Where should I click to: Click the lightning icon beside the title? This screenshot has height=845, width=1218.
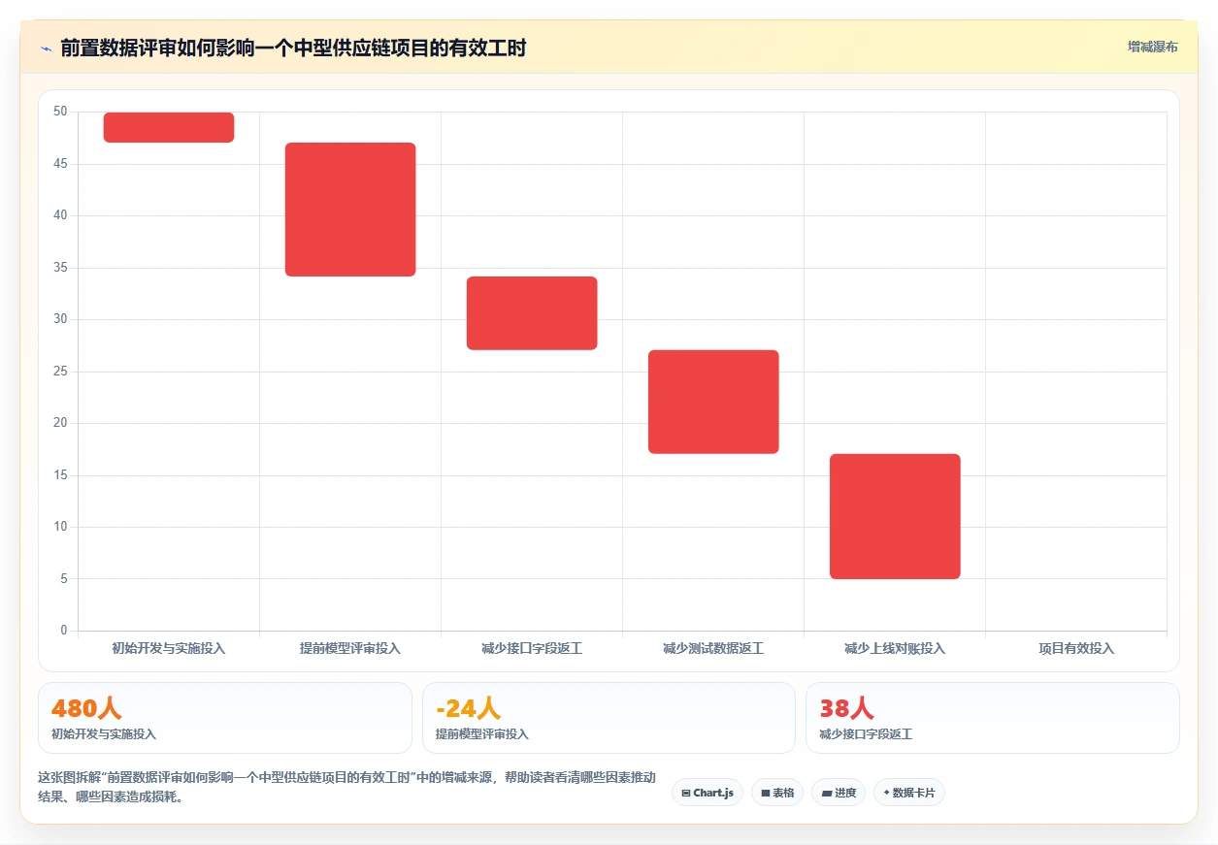pos(47,48)
